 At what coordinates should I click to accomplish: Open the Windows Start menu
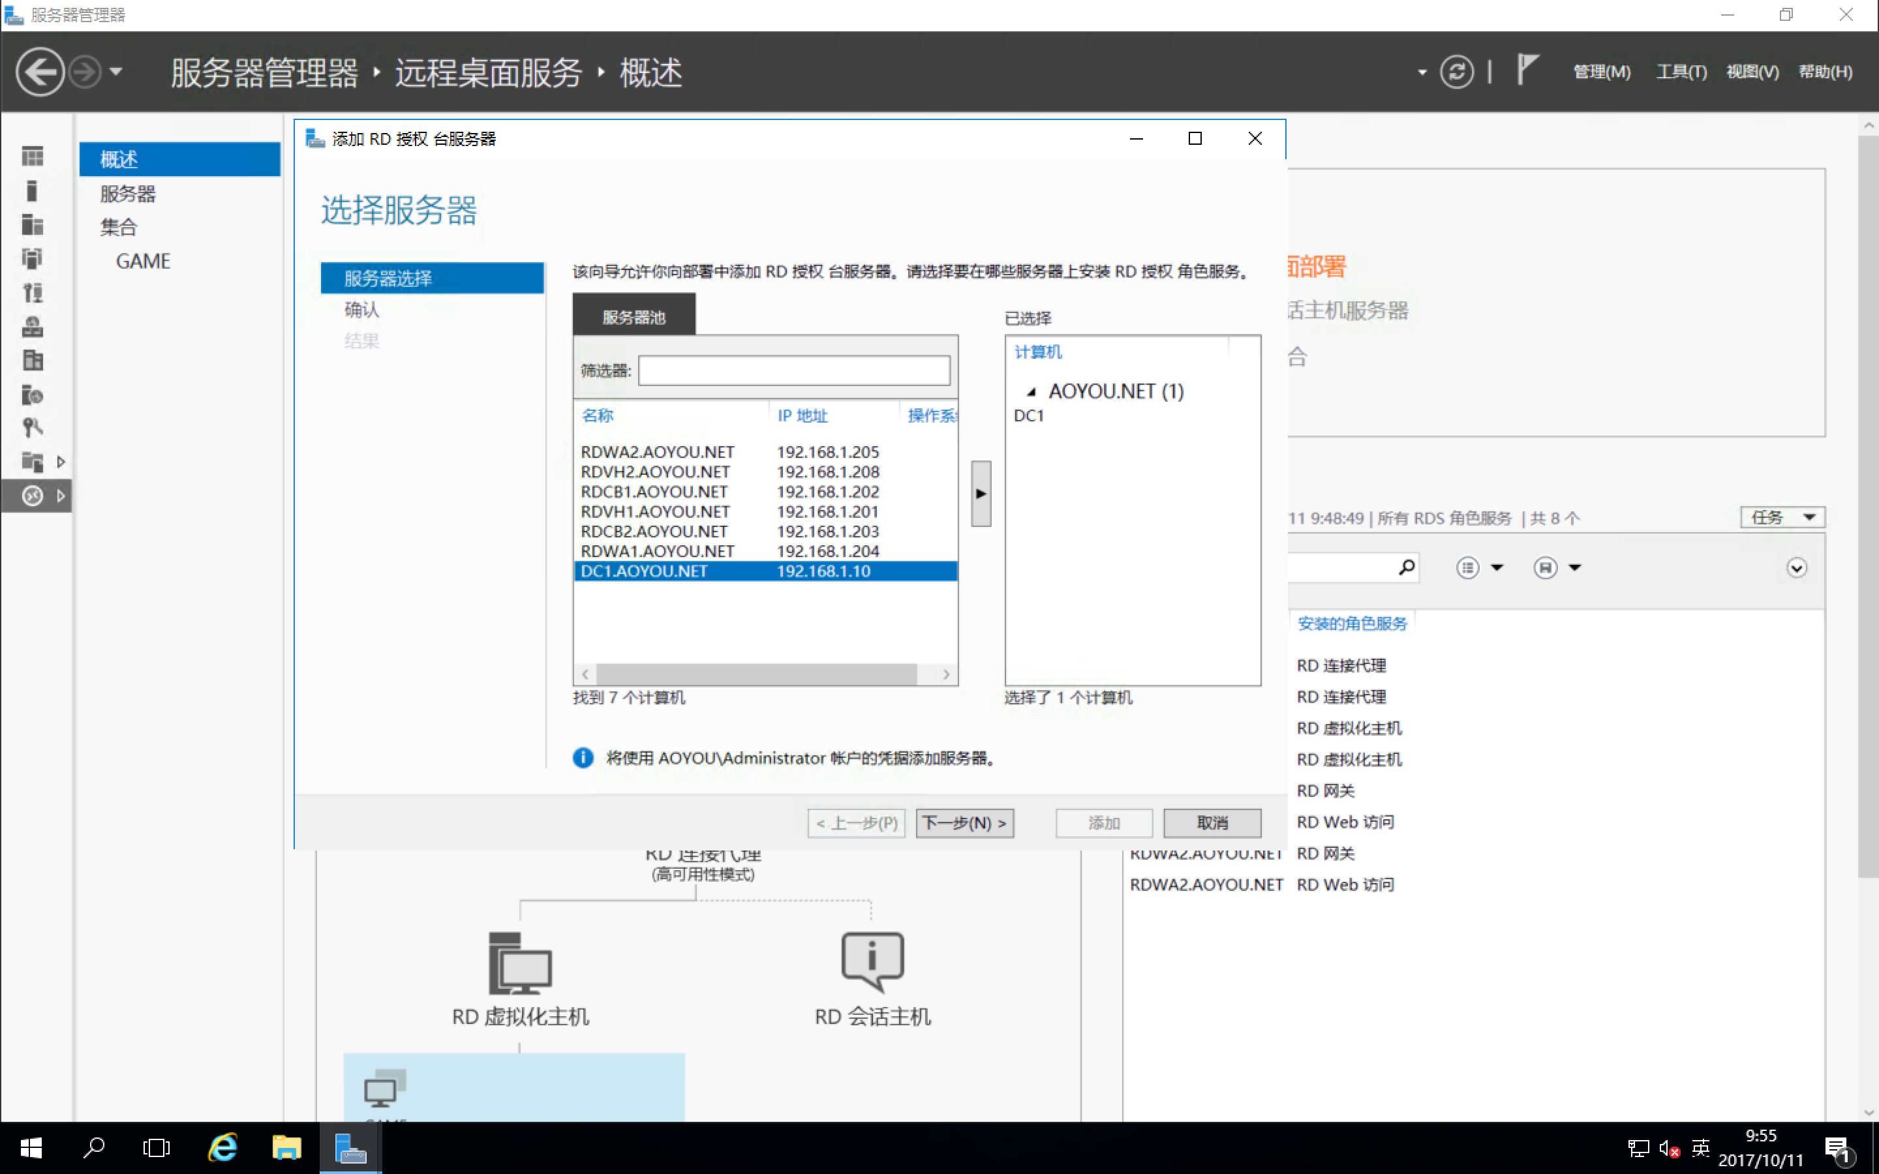click(31, 1148)
